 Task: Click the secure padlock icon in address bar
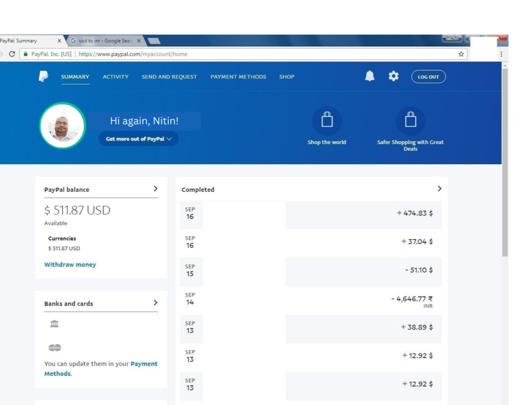pos(26,54)
